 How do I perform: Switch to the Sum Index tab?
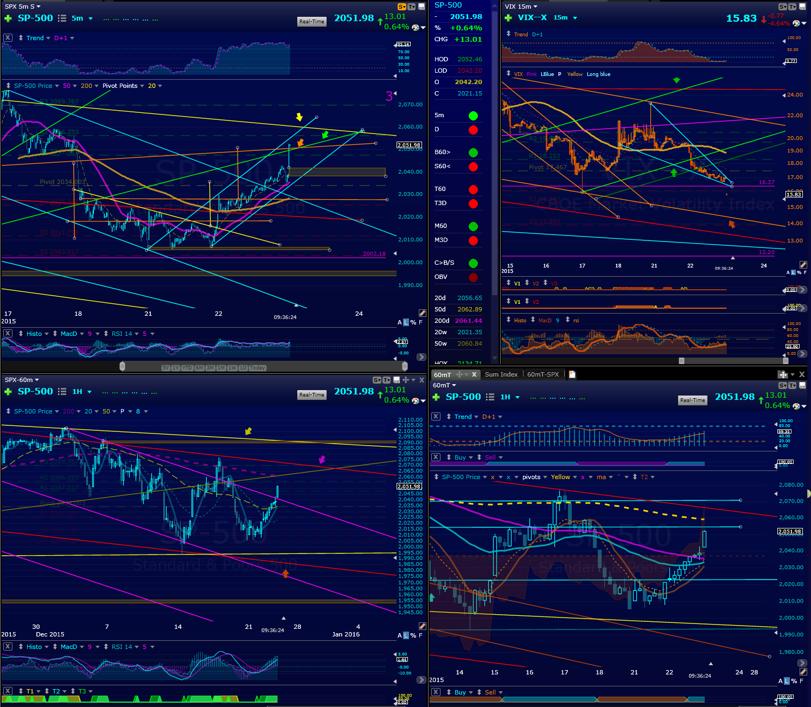point(501,374)
